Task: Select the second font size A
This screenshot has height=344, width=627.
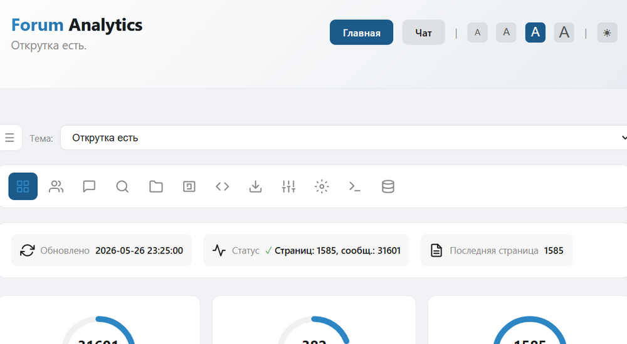Action: tap(506, 33)
